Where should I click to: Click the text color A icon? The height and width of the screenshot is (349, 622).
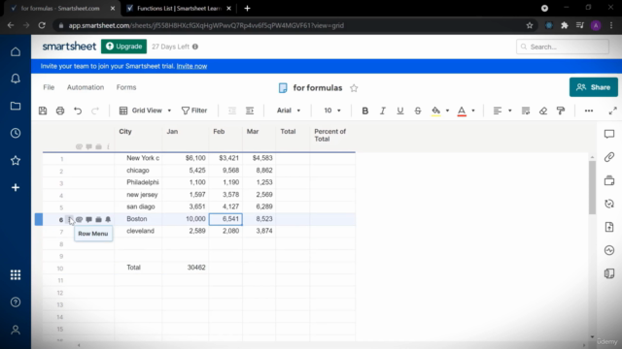tap(462, 111)
